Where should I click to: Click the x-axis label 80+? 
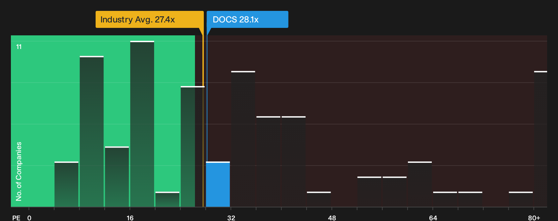(x=534, y=218)
